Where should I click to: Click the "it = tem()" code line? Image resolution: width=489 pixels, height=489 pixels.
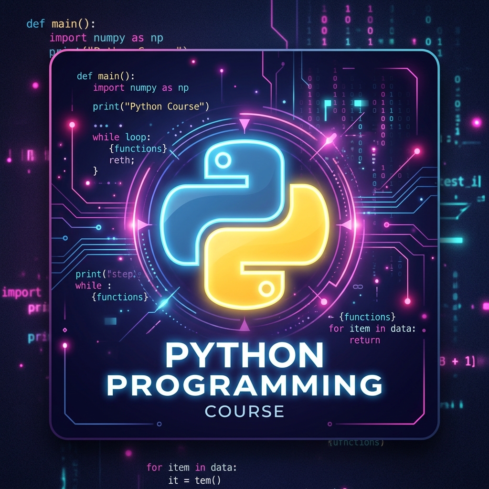pyautogui.click(x=195, y=480)
